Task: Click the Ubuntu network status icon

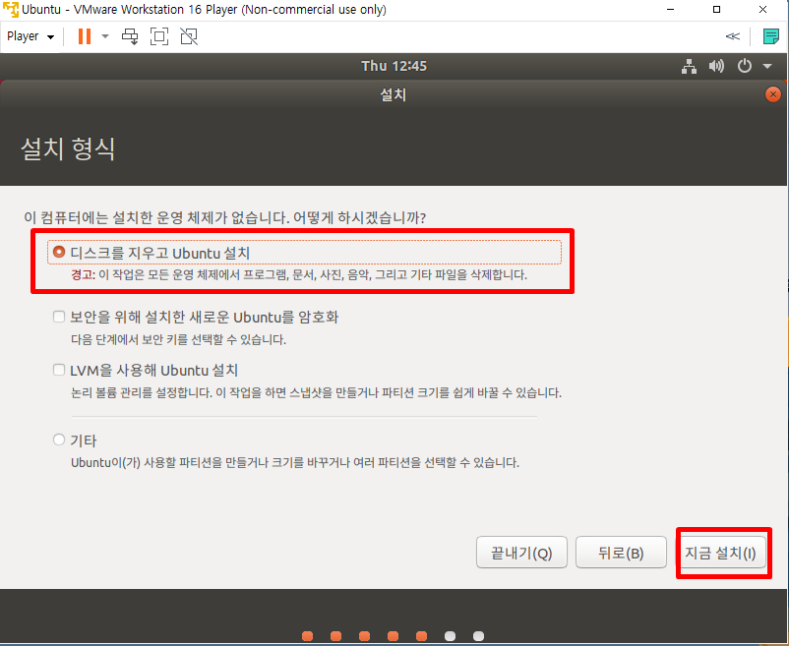Action: (689, 66)
